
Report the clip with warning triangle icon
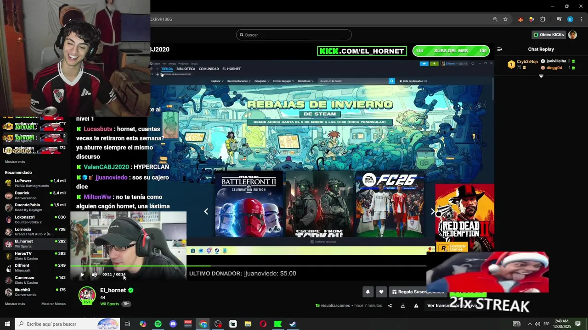[416, 306]
